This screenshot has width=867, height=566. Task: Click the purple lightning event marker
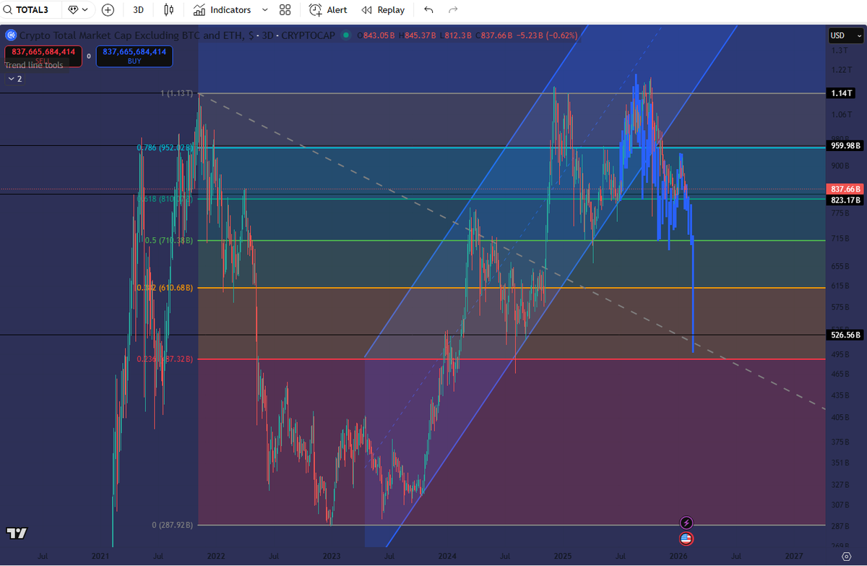point(686,522)
